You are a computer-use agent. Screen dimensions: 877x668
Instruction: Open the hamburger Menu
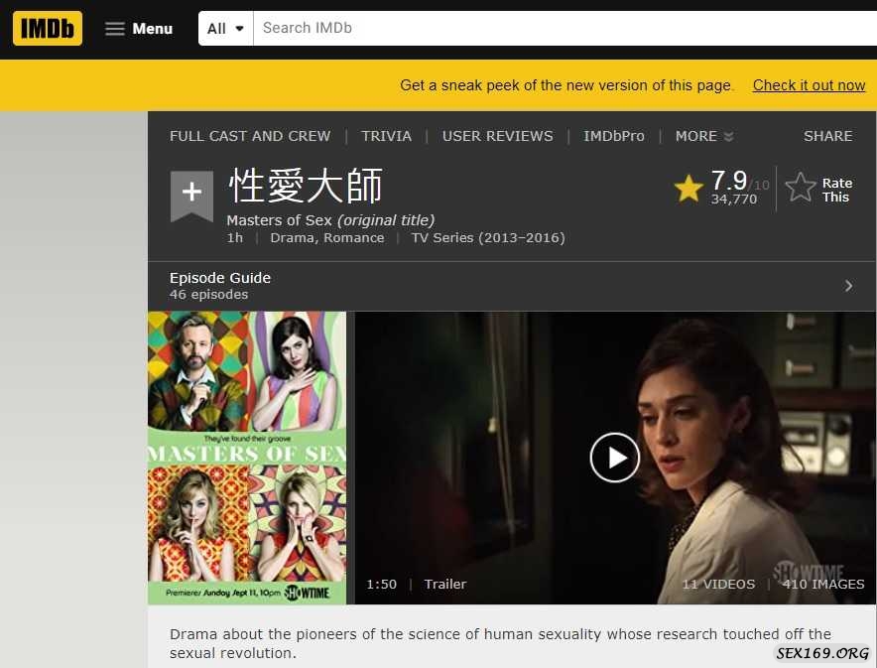(x=139, y=29)
